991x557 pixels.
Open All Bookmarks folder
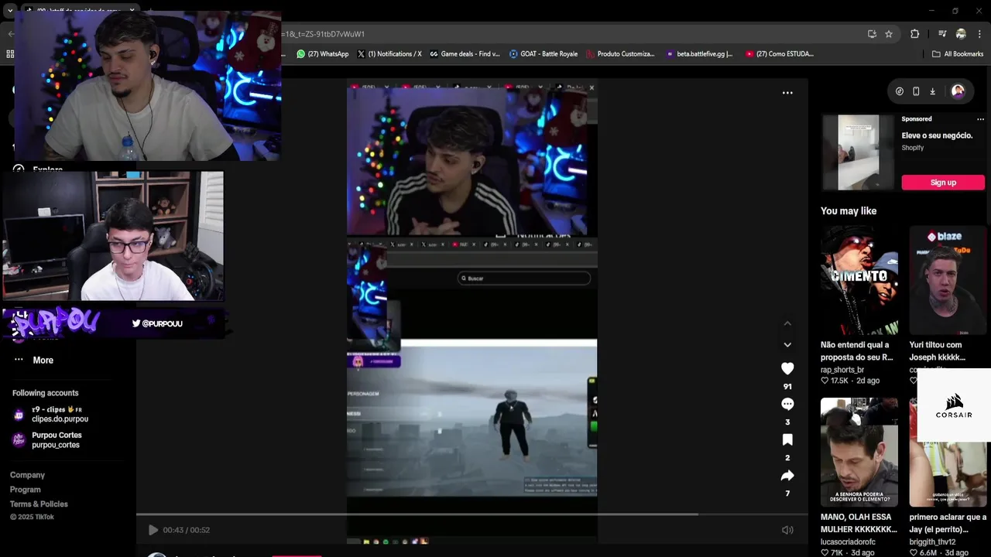point(958,54)
